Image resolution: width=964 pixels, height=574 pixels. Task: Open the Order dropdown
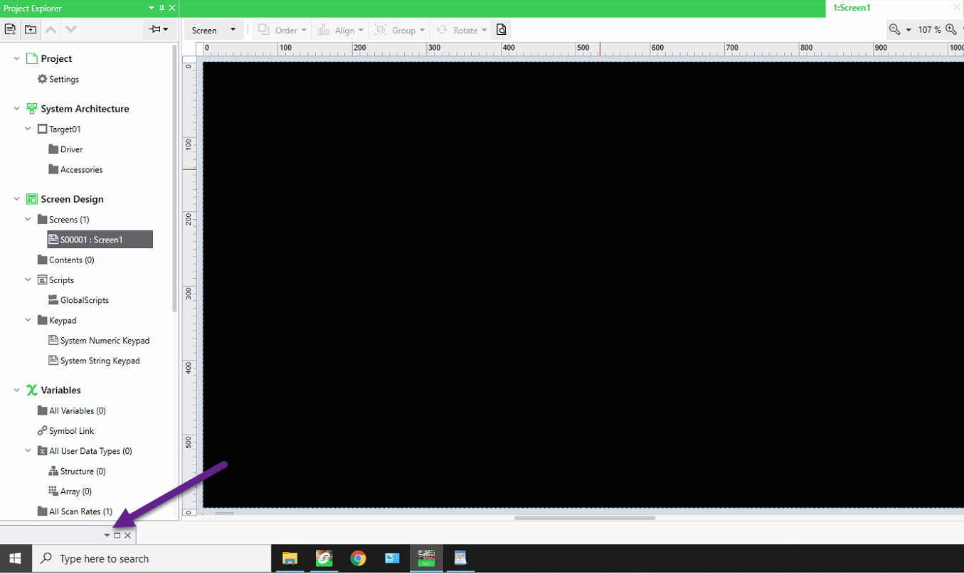click(x=282, y=30)
